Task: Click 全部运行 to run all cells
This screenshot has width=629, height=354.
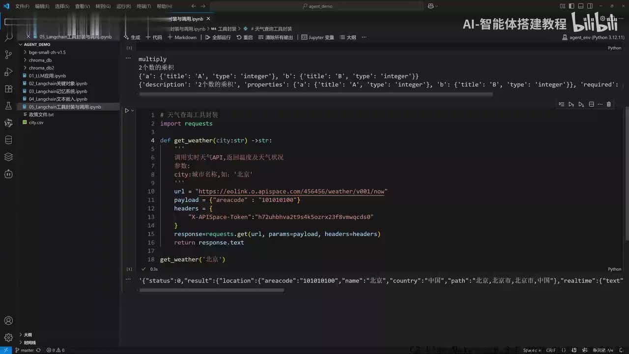Action: pos(218,37)
